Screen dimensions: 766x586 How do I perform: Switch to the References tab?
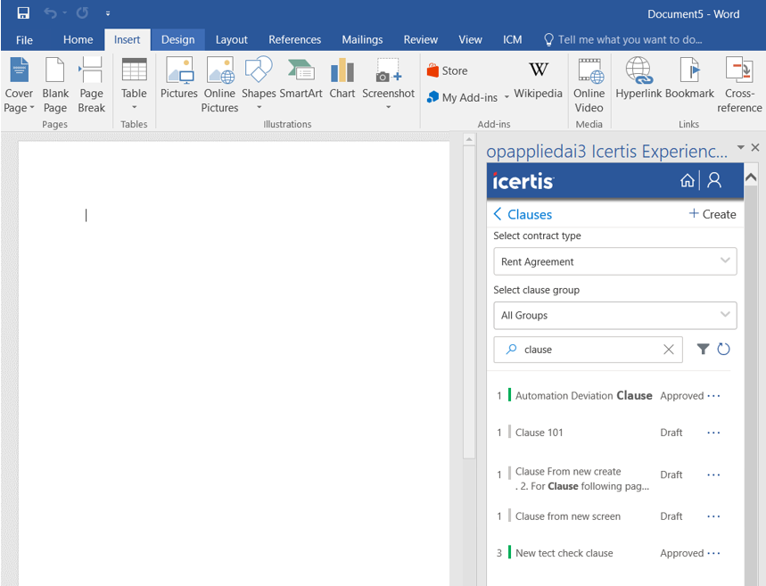[x=294, y=39]
